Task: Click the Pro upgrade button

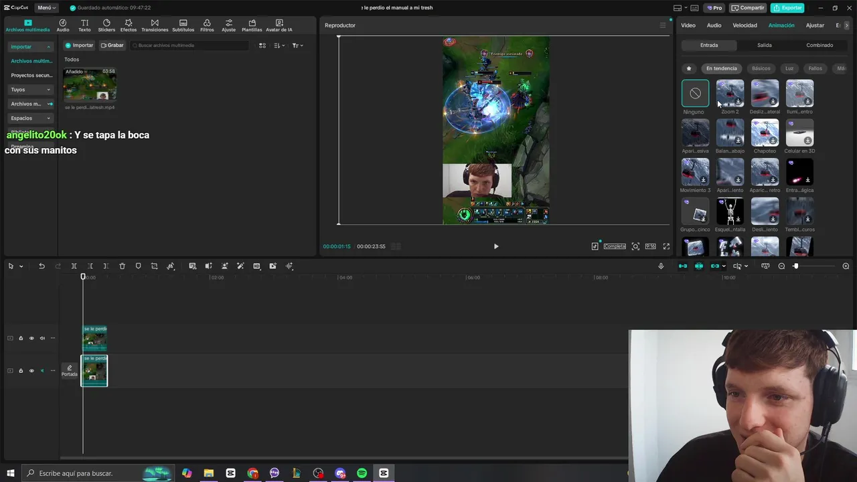Action: (714, 7)
